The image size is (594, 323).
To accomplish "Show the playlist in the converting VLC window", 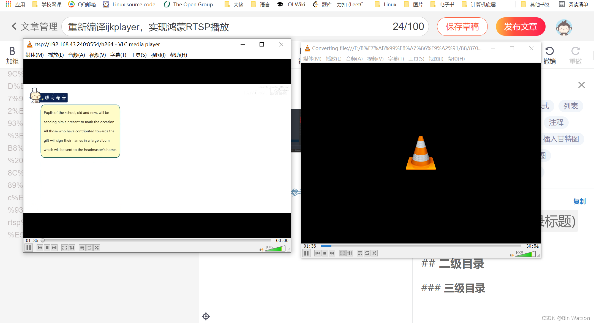I will 360,253.
